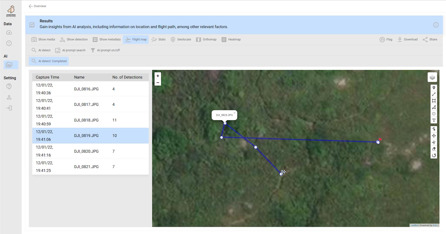Select the polyline drawing tool
This screenshot has width=446, height=234.
pyautogui.click(x=434, y=94)
